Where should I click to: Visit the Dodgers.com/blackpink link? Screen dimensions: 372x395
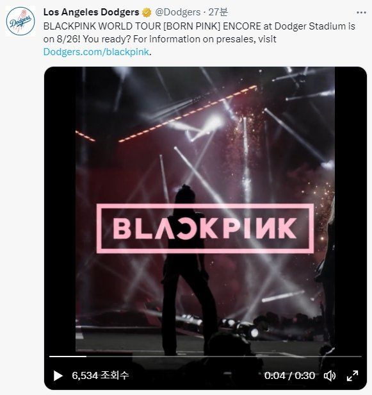[x=96, y=52]
